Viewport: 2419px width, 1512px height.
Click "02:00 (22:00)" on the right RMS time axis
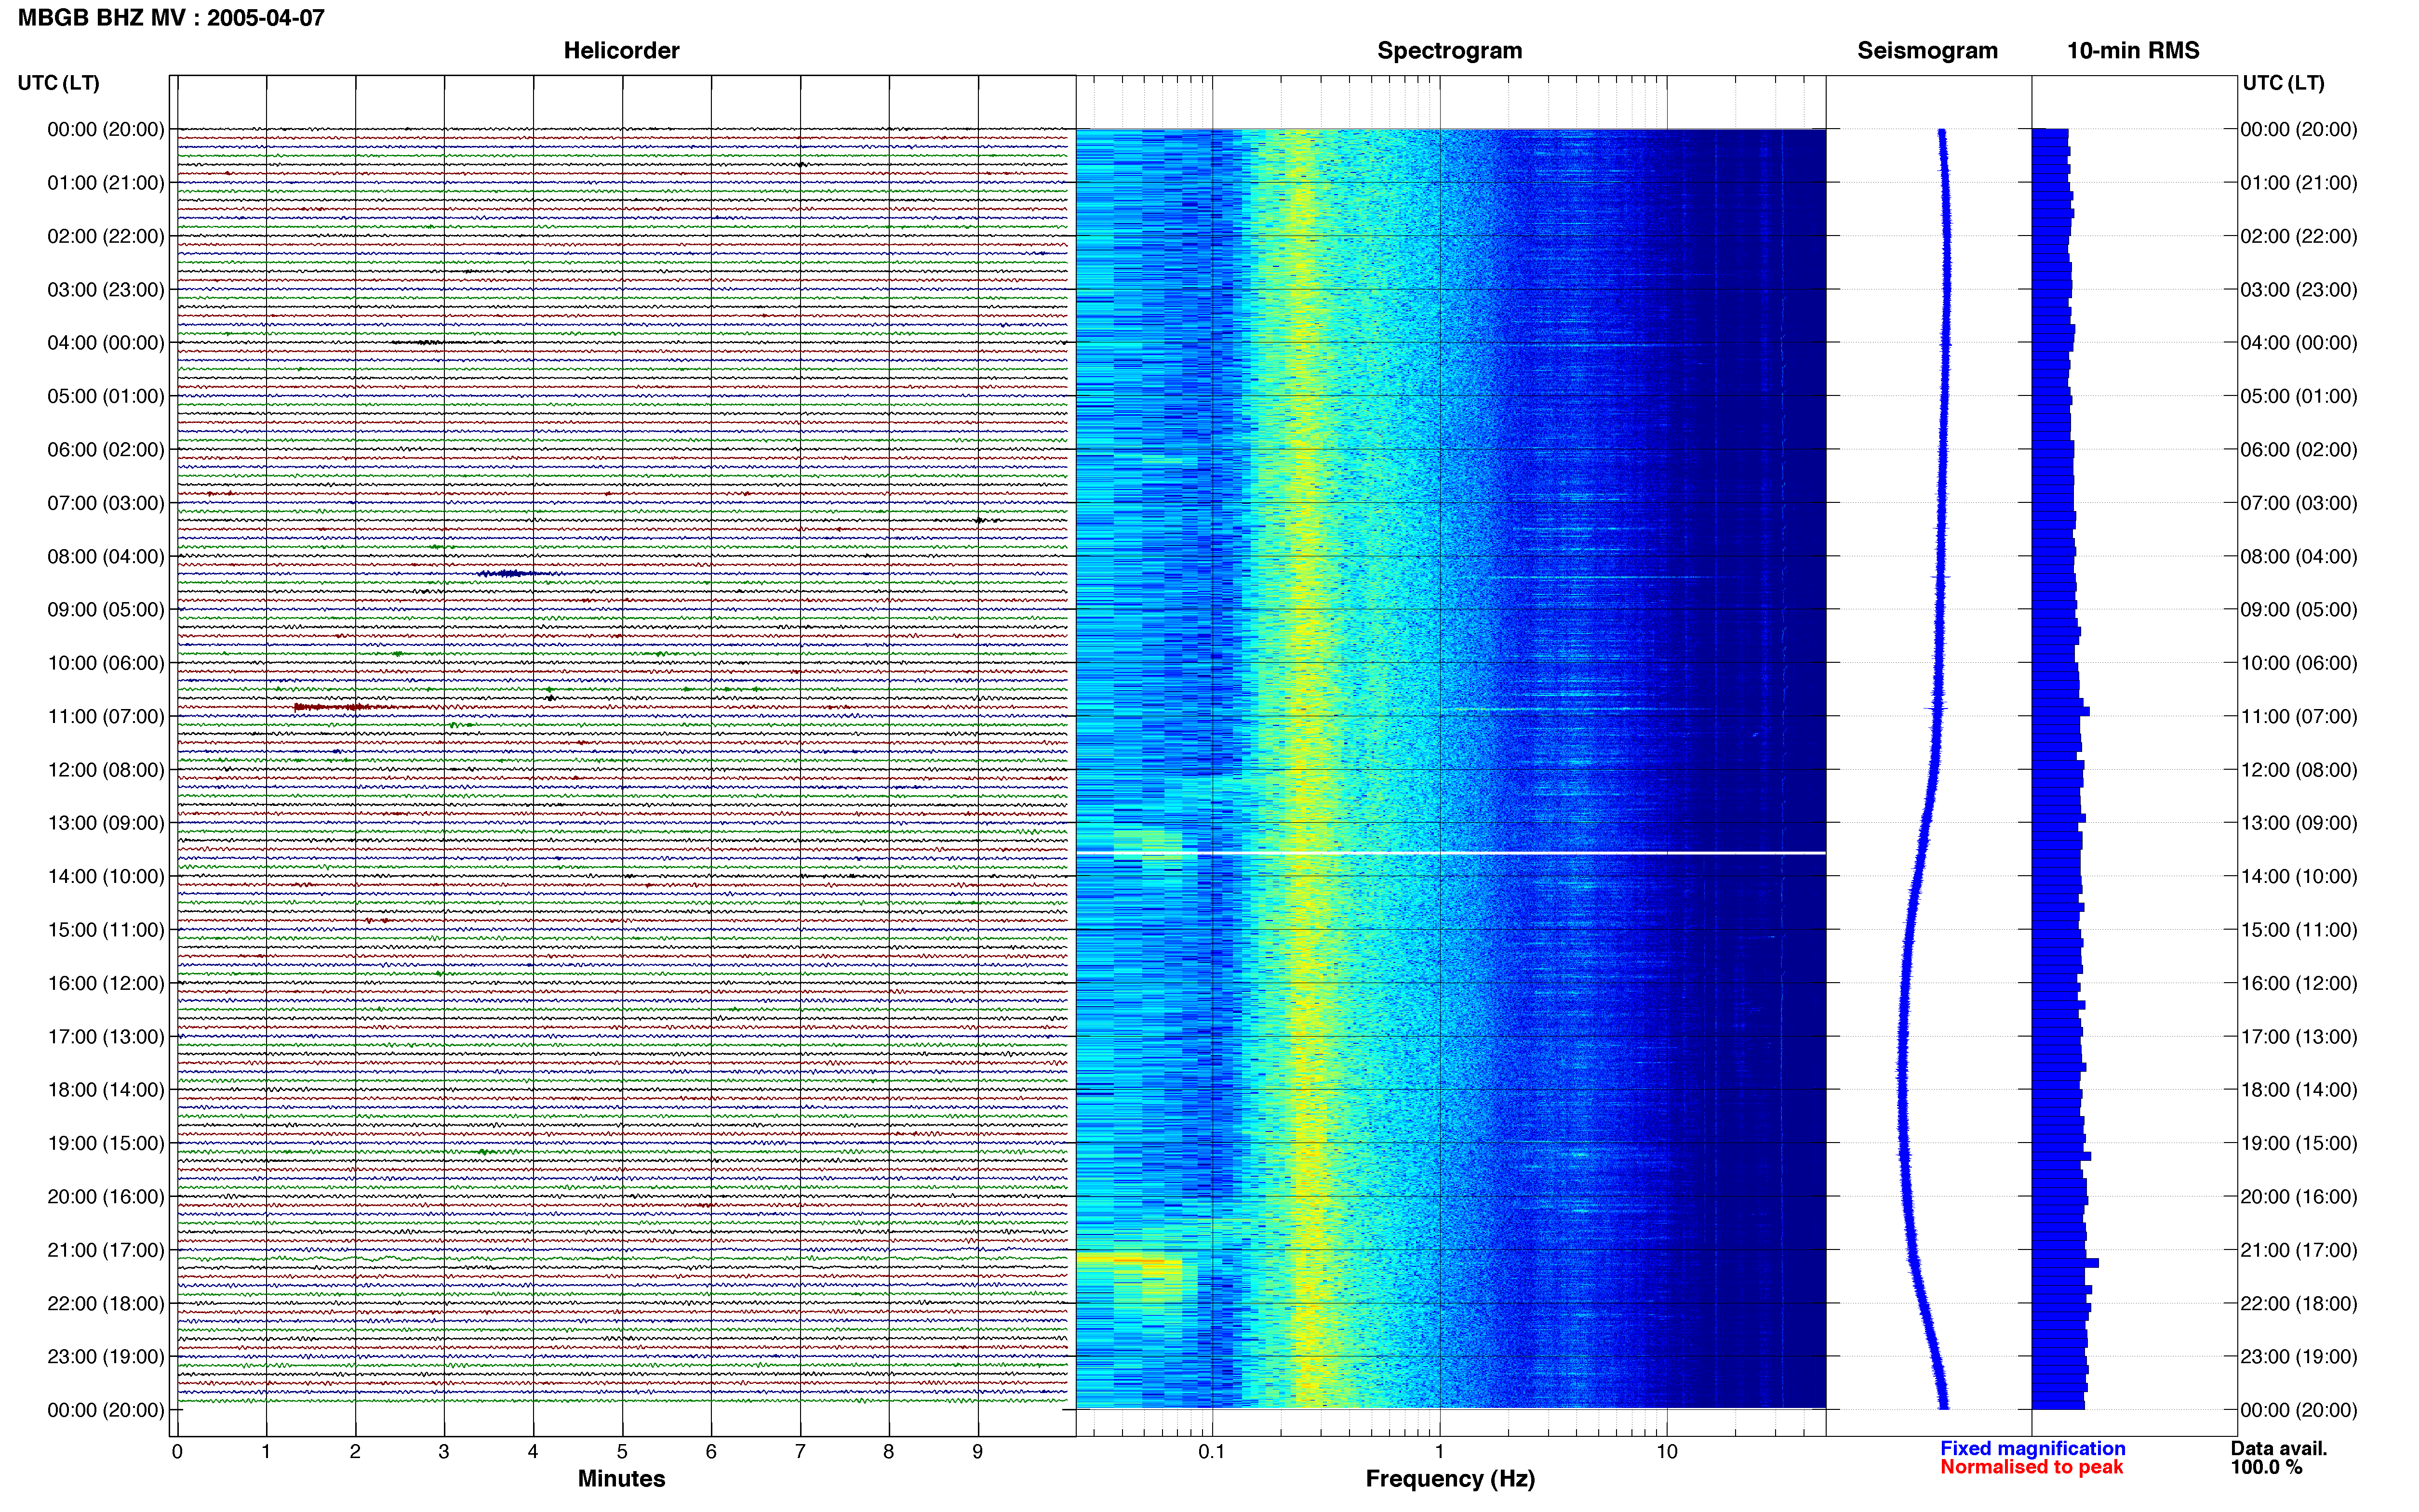2299,236
